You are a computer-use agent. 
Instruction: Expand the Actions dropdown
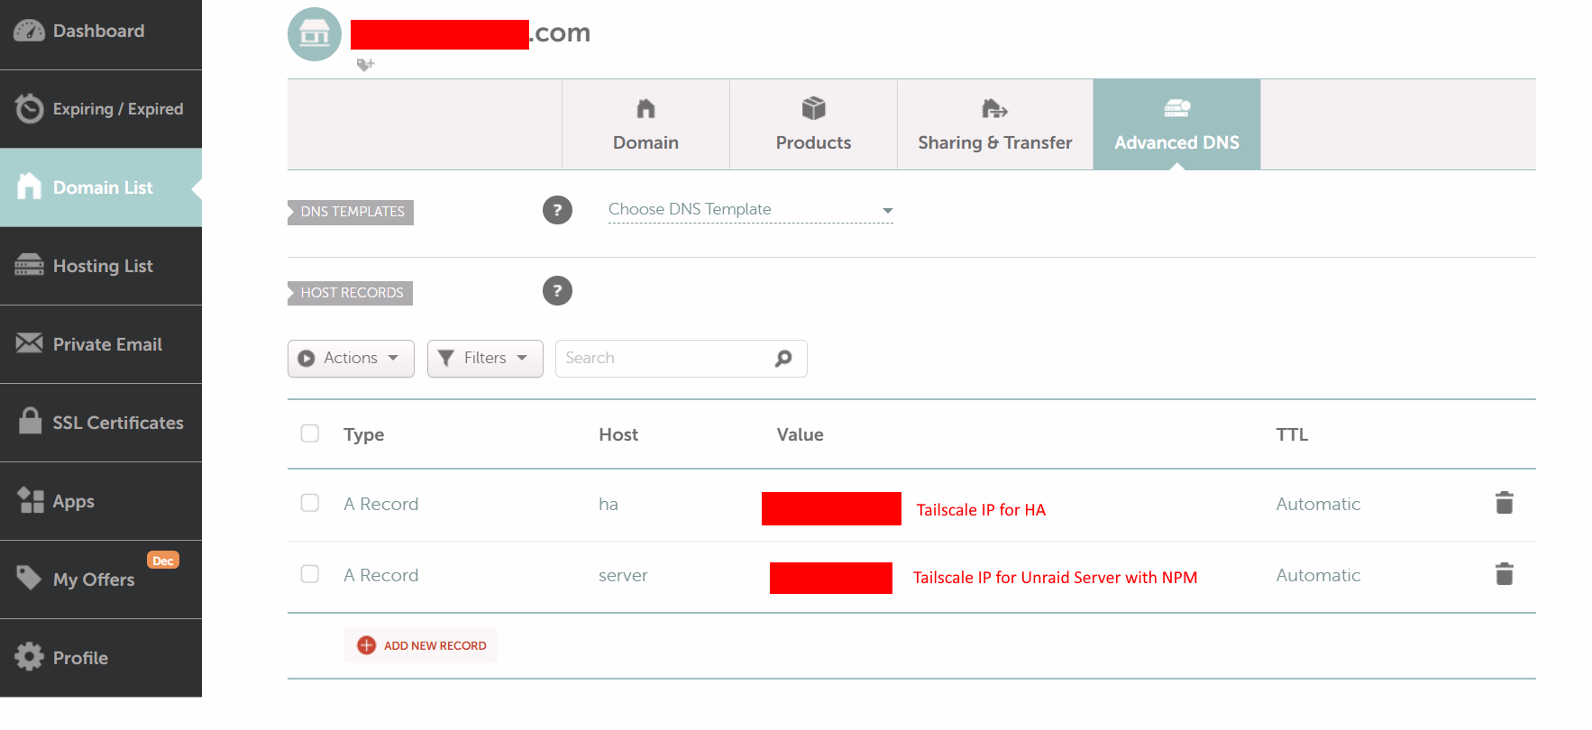(x=351, y=359)
